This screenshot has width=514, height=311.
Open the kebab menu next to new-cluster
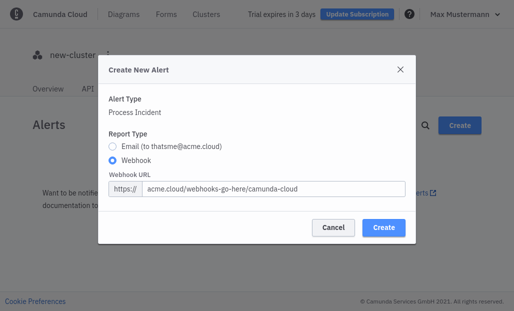coord(108,55)
